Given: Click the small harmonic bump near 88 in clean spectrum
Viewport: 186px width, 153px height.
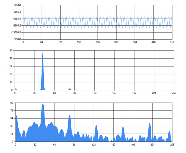Looking at the screenshot, I should coord(70,89).
